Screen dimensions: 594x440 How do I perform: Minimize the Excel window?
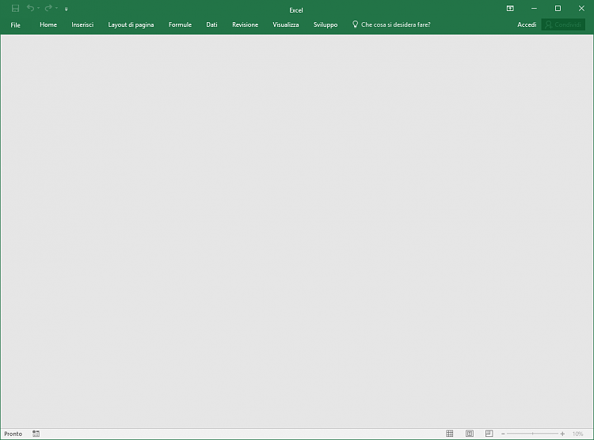pos(534,9)
